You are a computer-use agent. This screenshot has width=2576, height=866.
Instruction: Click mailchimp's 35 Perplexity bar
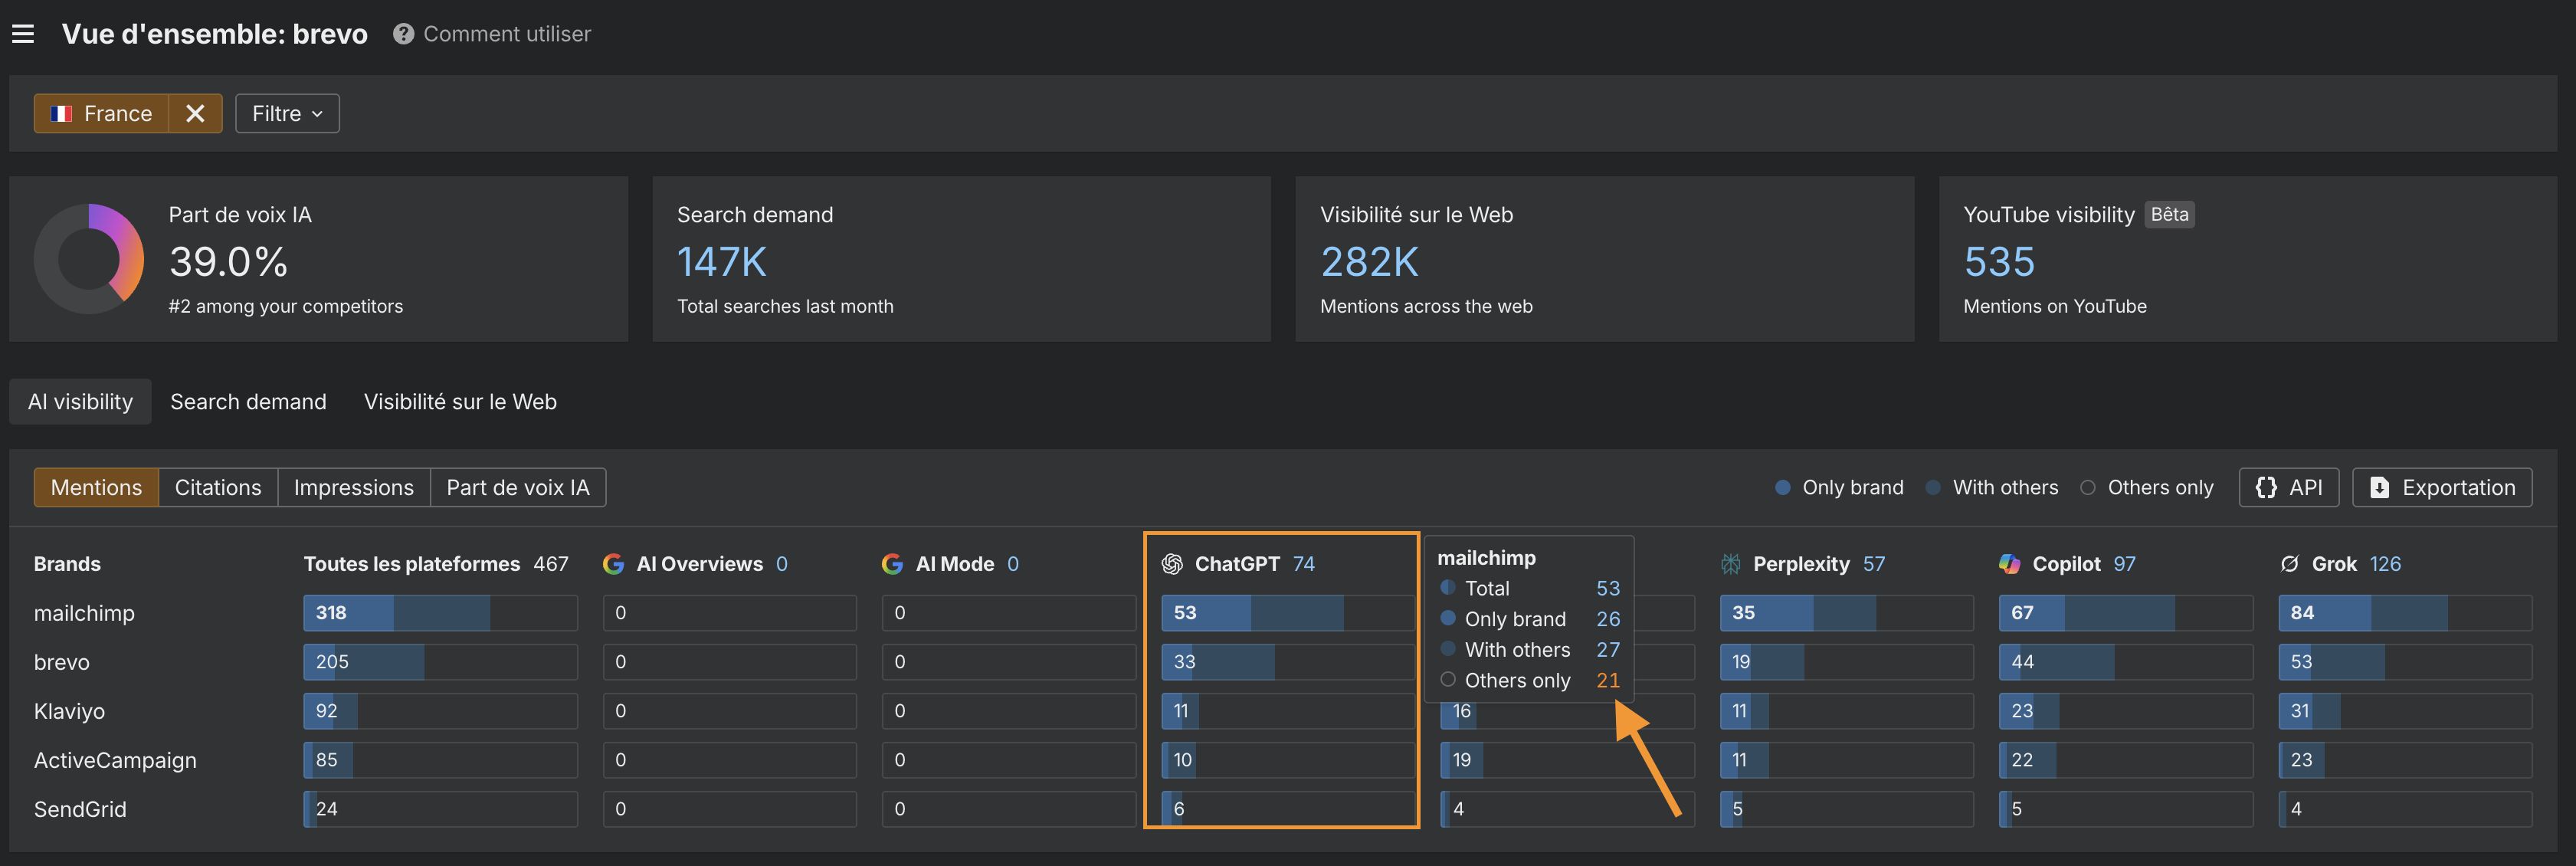tap(1846, 613)
